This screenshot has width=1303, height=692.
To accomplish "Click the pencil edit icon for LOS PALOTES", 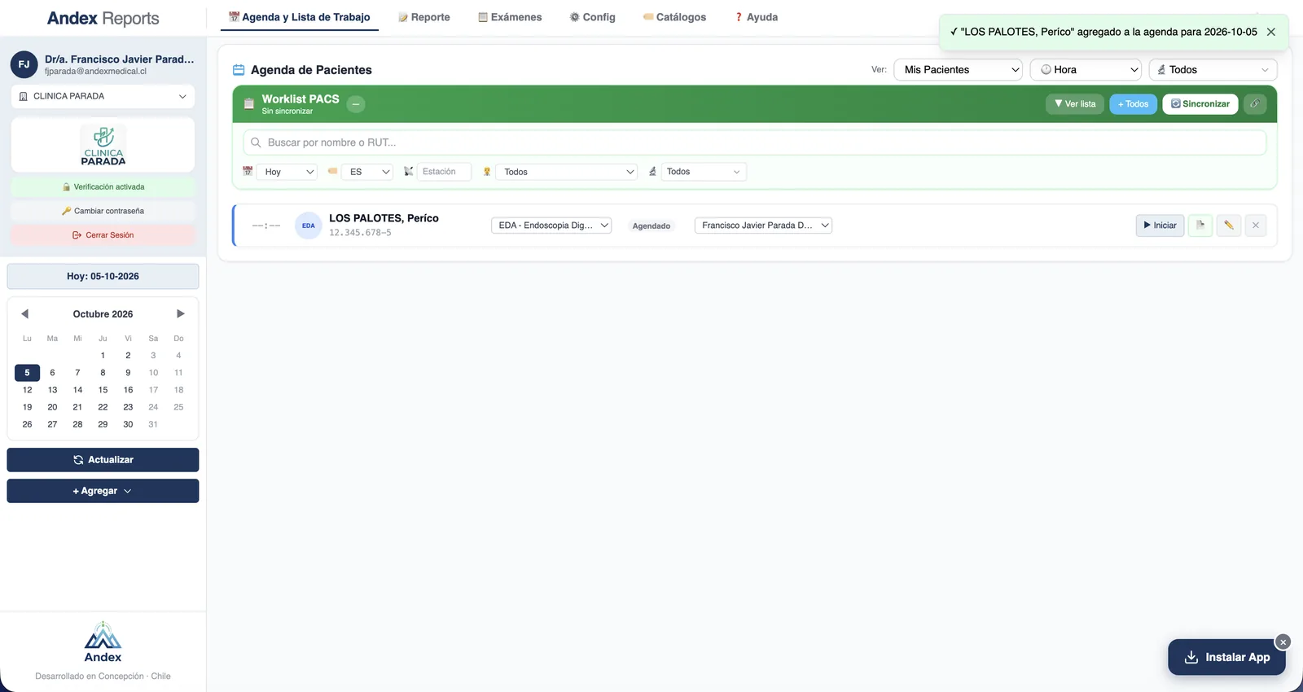I will (x=1229, y=226).
